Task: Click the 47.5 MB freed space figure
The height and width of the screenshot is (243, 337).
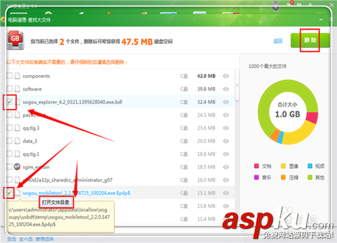Action: [137, 42]
